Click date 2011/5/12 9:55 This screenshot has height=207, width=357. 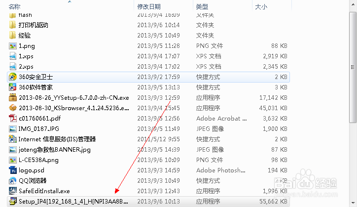tap(158, 139)
